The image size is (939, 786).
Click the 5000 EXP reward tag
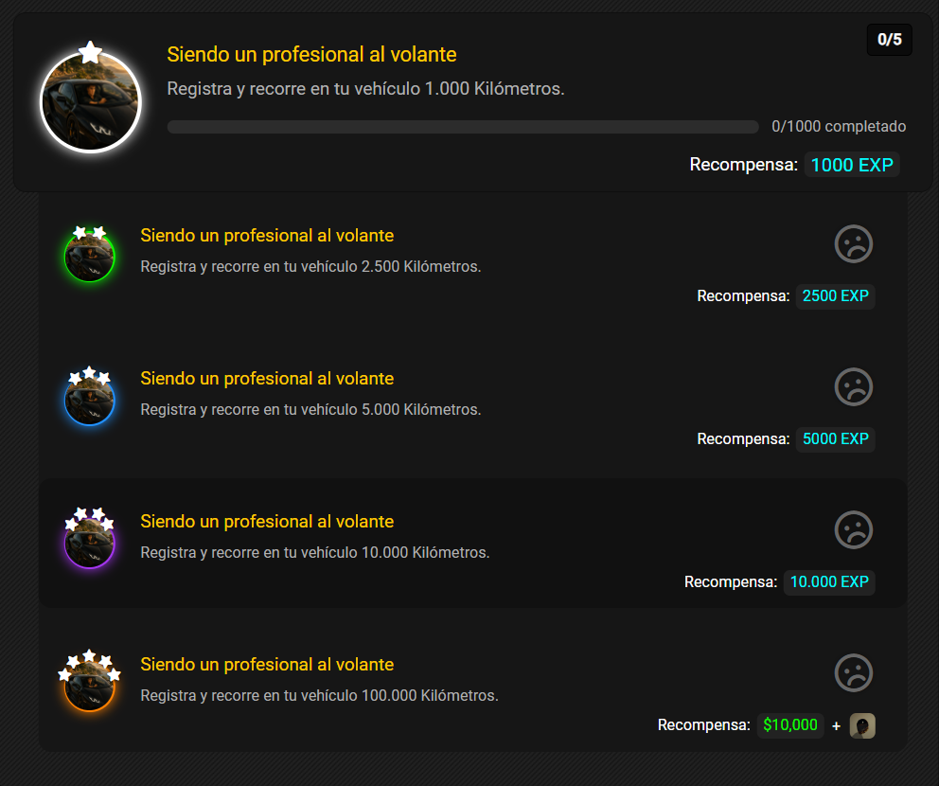coord(836,439)
